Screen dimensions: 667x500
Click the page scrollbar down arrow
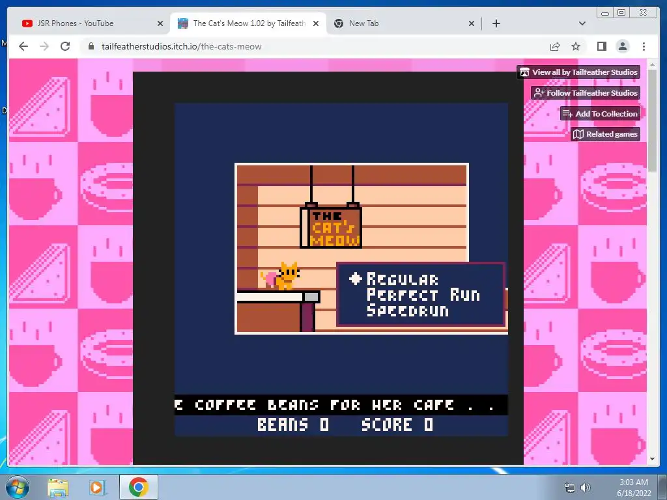pos(652,459)
